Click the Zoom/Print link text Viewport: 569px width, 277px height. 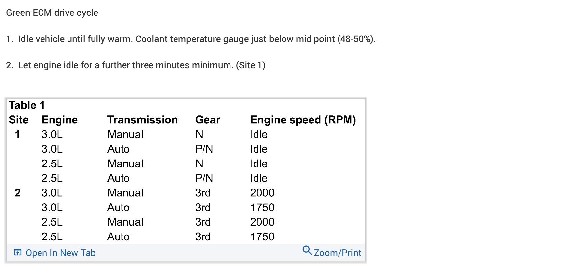pos(338,253)
